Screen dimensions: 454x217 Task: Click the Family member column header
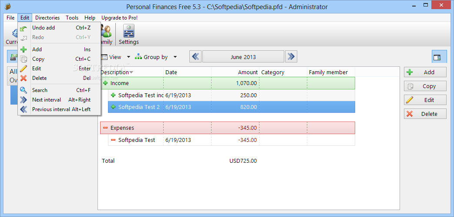pyautogui.click(x=331, y=72)
